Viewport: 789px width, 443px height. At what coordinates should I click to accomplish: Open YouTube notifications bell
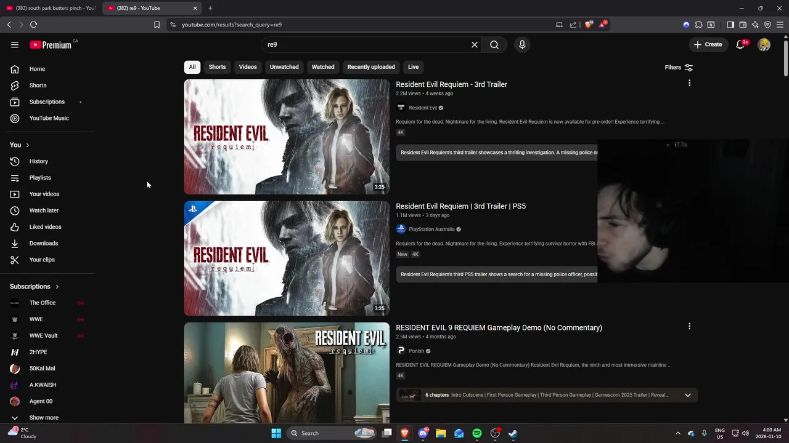click(x=740, y=44)
